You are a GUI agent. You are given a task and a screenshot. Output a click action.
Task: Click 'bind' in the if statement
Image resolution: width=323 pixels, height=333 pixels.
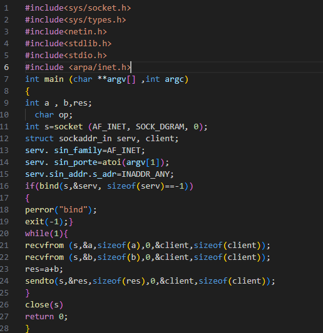coord(49,186)
